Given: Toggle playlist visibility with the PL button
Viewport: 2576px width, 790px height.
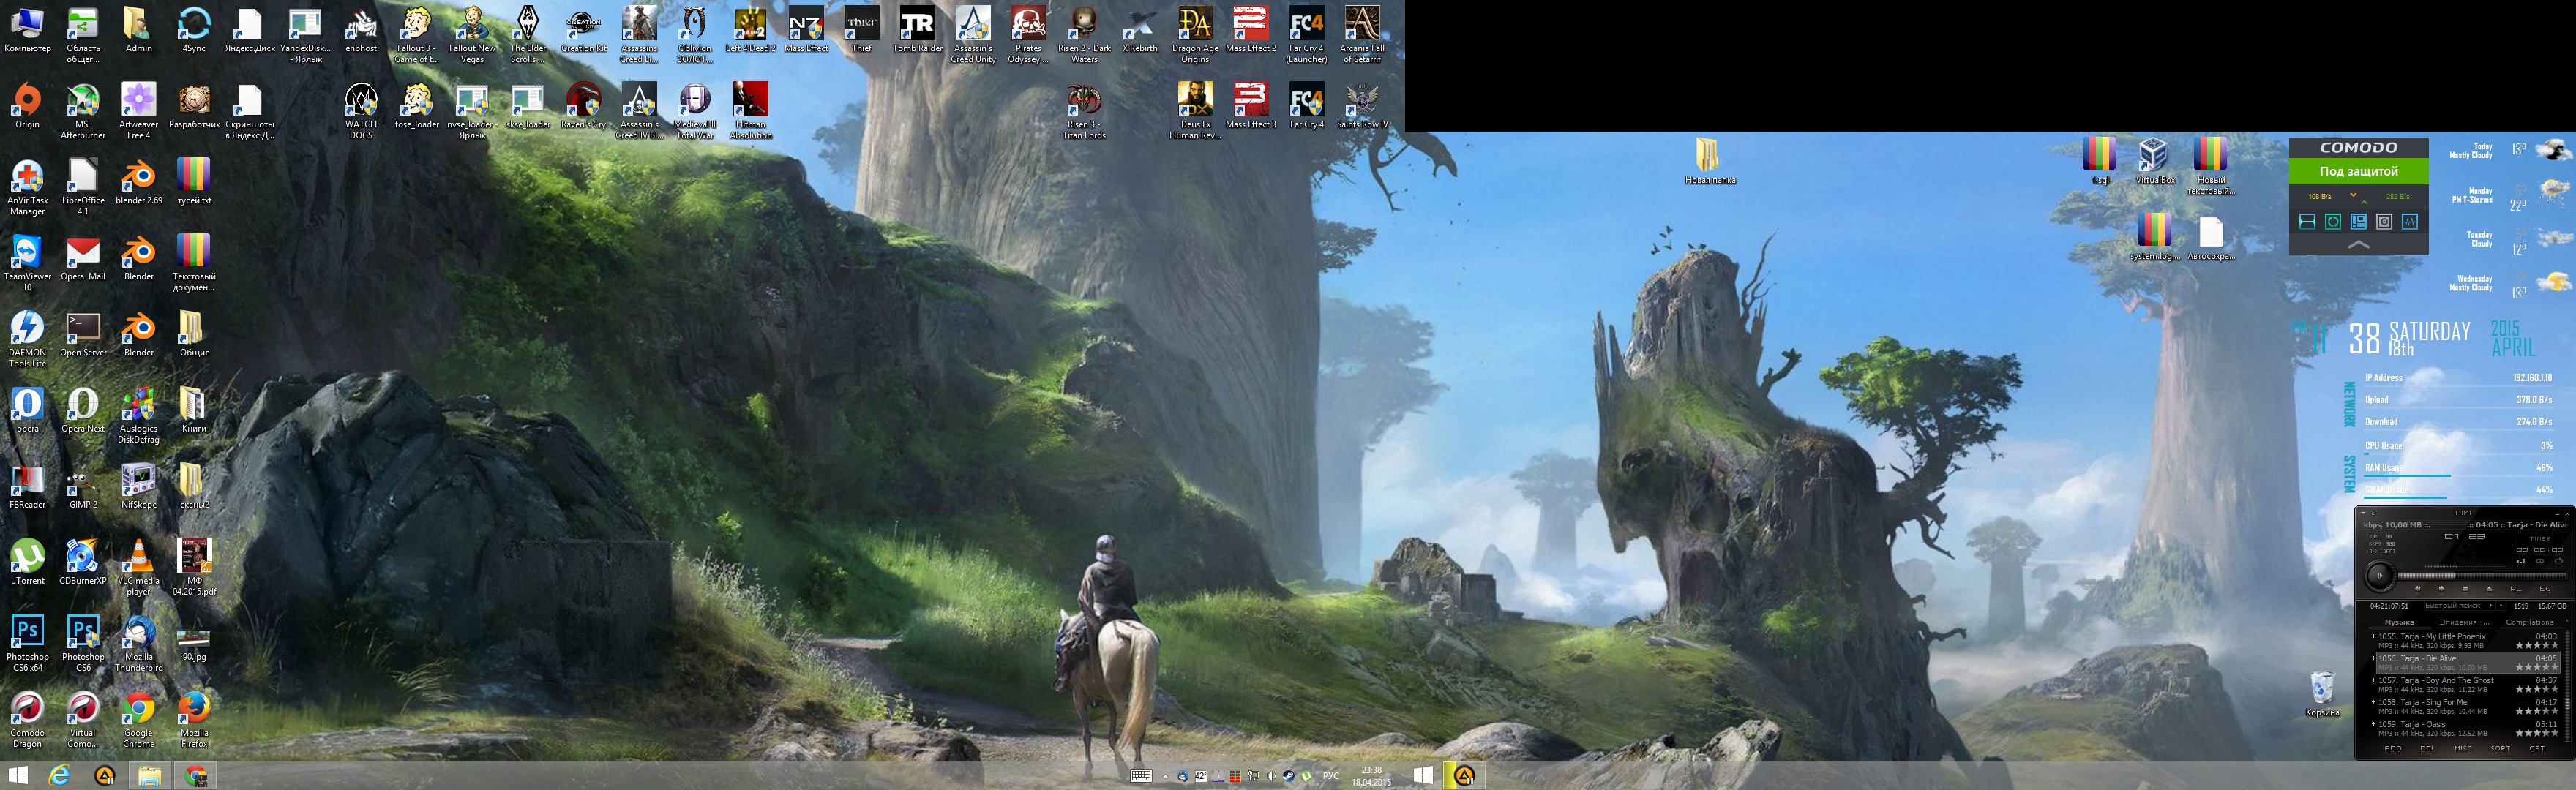Looking at the screenshot, I should 2516,589.
